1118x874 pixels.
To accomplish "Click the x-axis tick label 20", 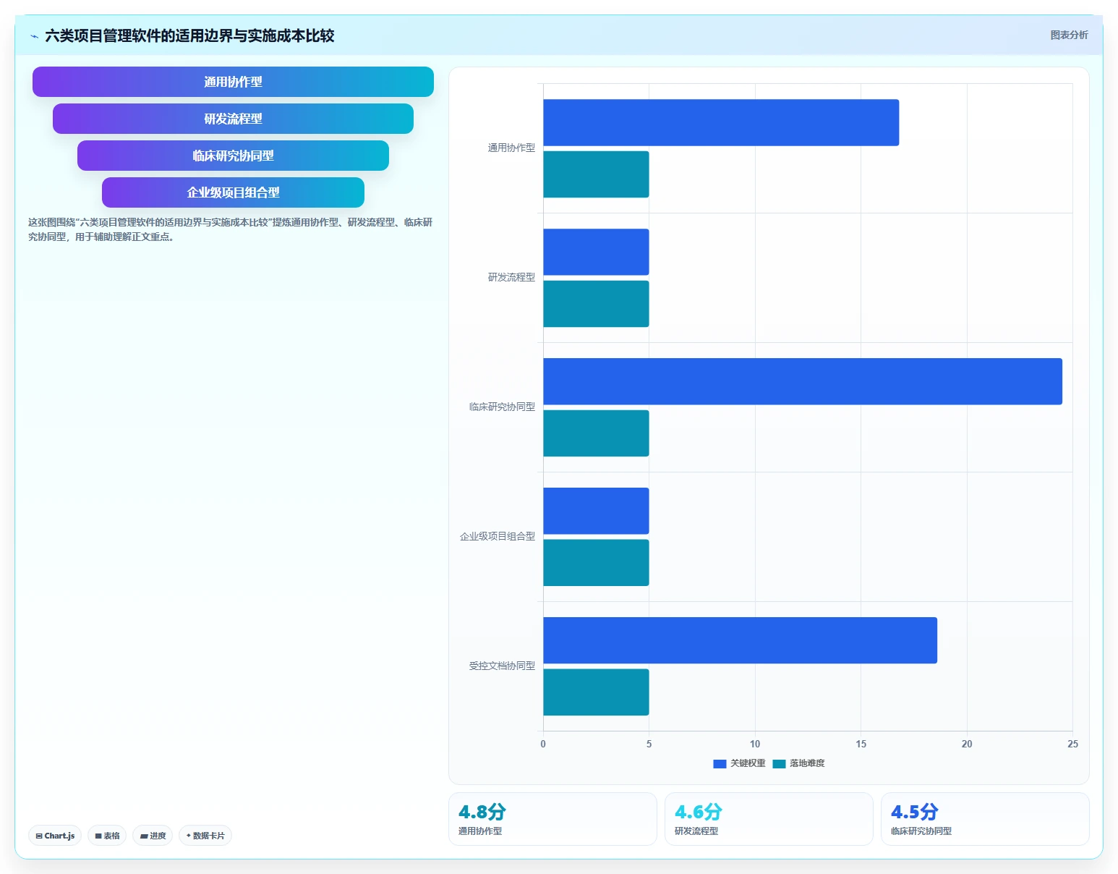I will (x=967, y=744).
